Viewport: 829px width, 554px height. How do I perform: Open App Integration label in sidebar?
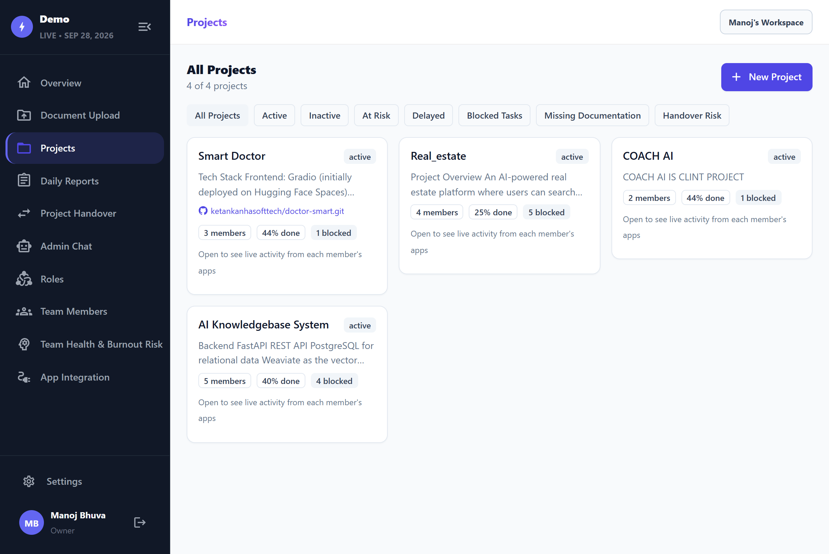coord(75,377)
